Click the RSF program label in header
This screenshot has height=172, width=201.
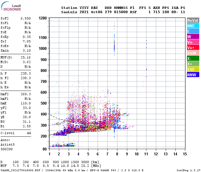click(x=133, y=12)
